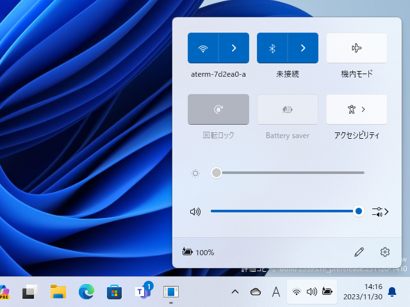Click the tray battery icon
This screenshot has height=307, width=410.
click(x=327, y=291)
